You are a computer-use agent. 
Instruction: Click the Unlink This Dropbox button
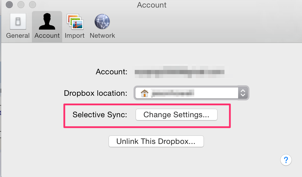156,141
